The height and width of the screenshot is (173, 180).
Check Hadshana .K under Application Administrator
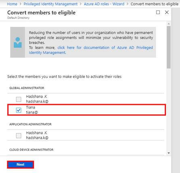pos(19,135)
